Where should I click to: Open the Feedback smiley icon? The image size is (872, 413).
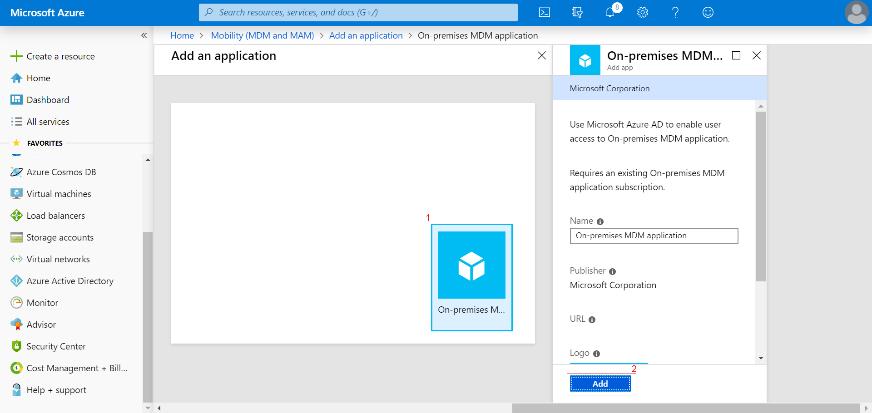click(x=708, y=12)
